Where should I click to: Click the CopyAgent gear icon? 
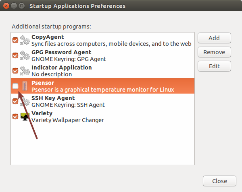25,40
